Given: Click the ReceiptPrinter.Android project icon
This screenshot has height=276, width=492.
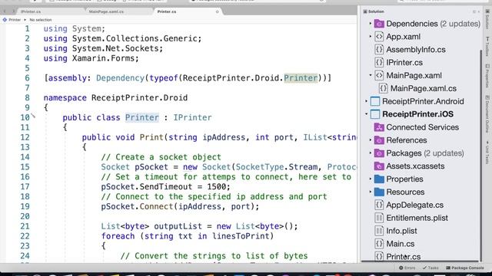Looking at the screenshot, I should point(375,101).
